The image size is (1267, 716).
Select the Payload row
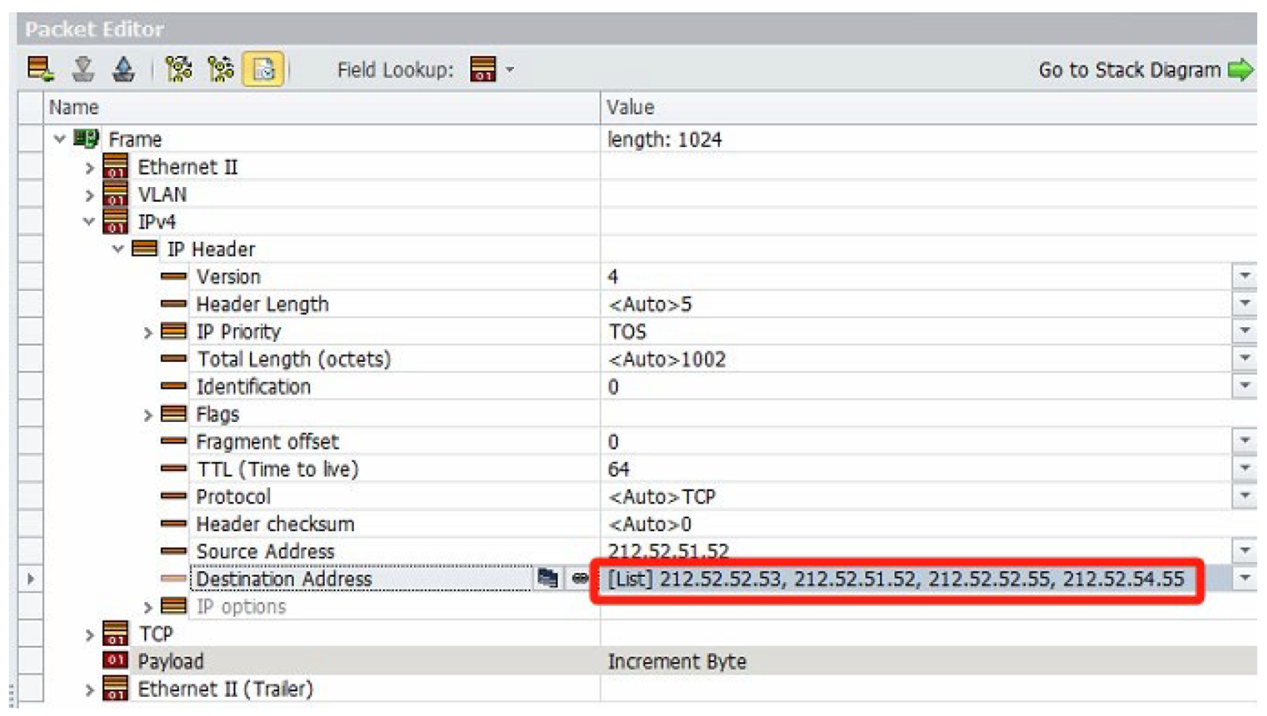(x=170, y=662)
